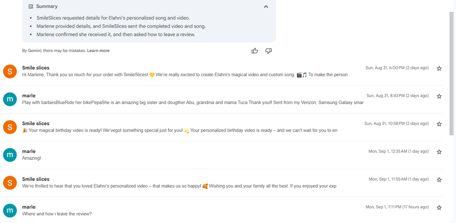Click marle's avatar on the Barbies message

10,99
